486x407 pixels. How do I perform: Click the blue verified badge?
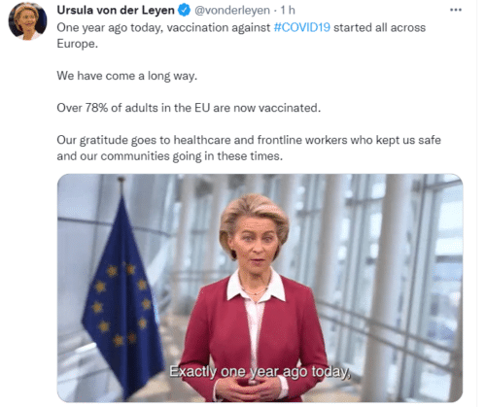185,10
